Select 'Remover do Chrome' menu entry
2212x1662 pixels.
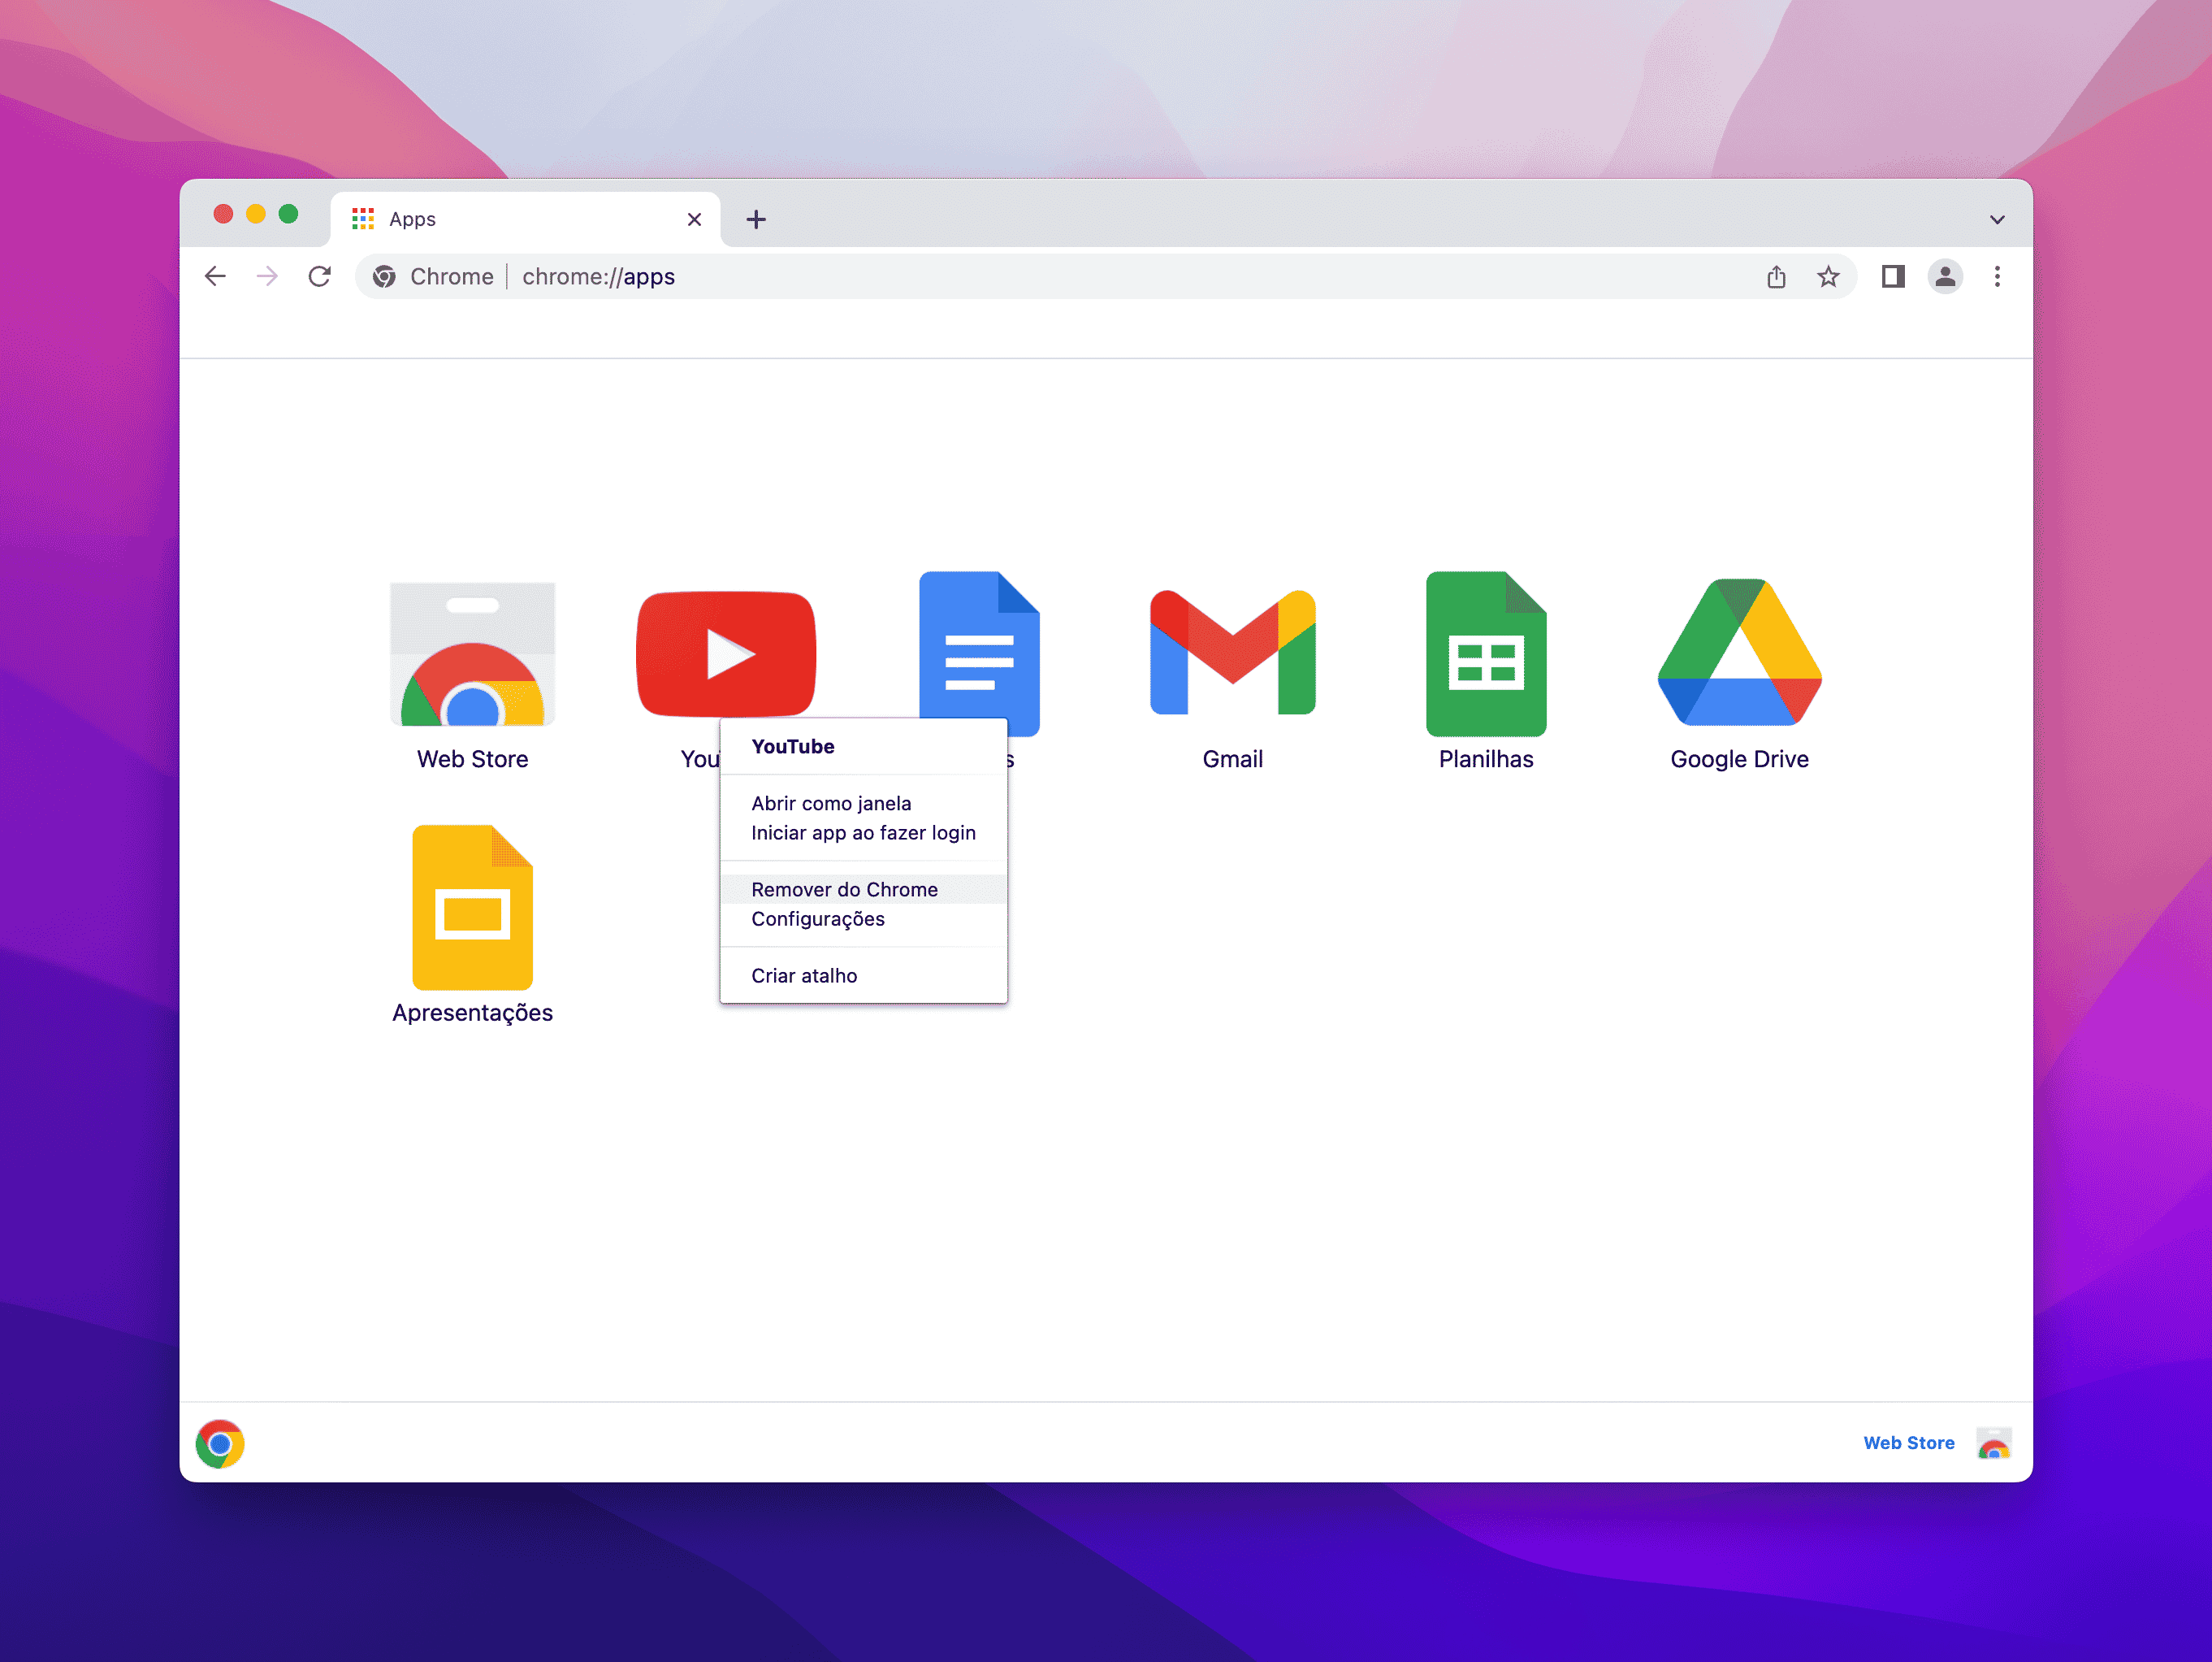[x=864, y=890]
